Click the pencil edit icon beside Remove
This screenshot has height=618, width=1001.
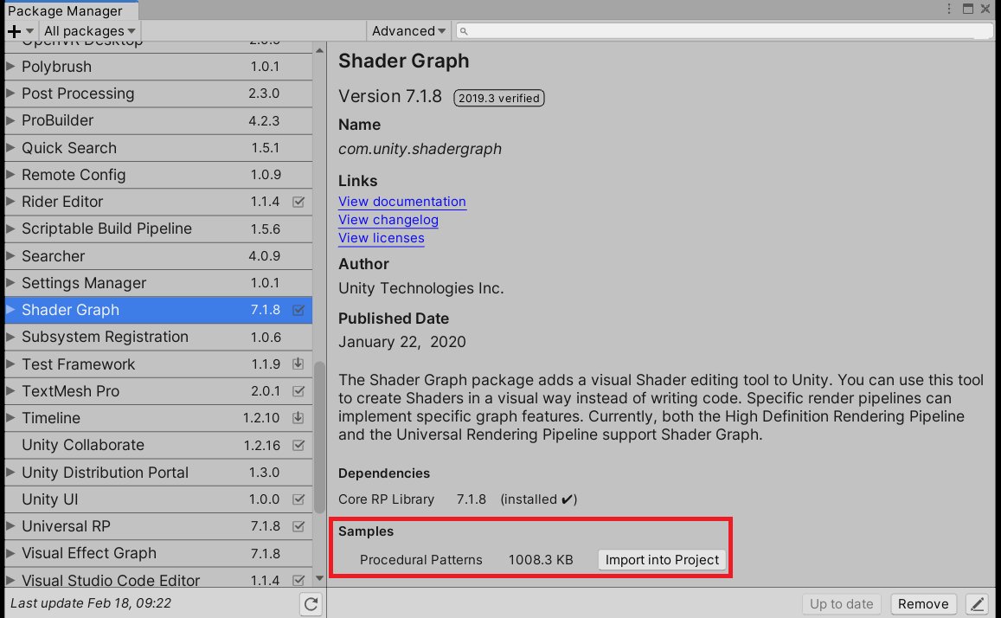(977, 604)
